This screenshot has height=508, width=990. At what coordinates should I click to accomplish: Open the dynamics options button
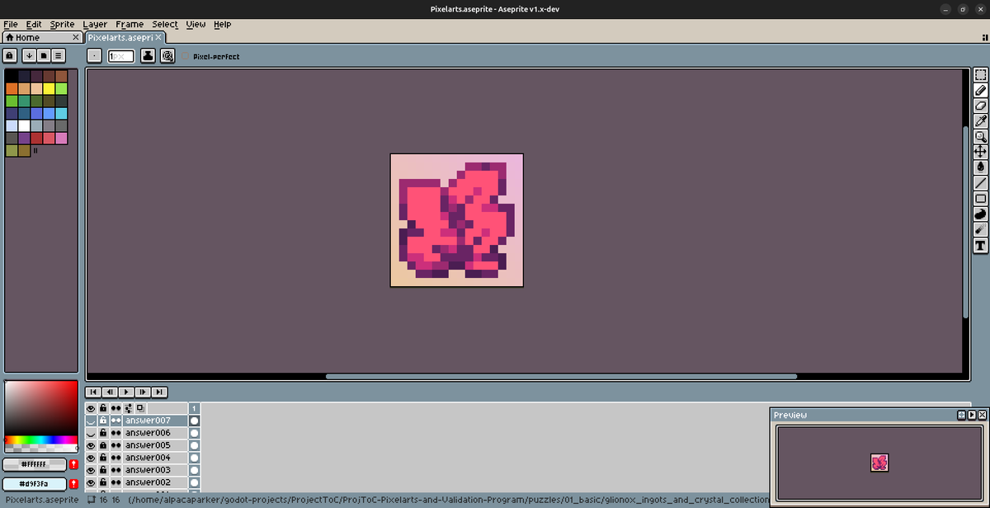click(x=167, y=56)
